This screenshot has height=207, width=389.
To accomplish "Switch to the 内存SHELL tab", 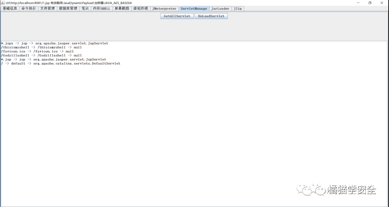I will point(102,8).
